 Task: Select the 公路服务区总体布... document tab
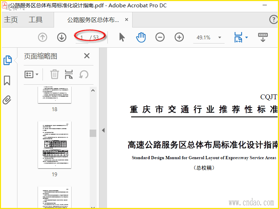[93, 20]
